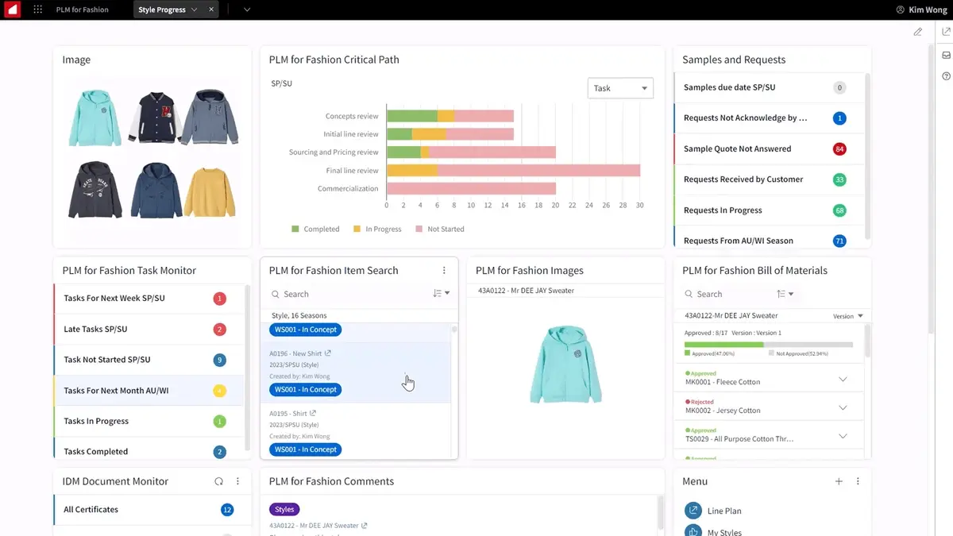Click Item Search magnifier icon

pos(276,294)
